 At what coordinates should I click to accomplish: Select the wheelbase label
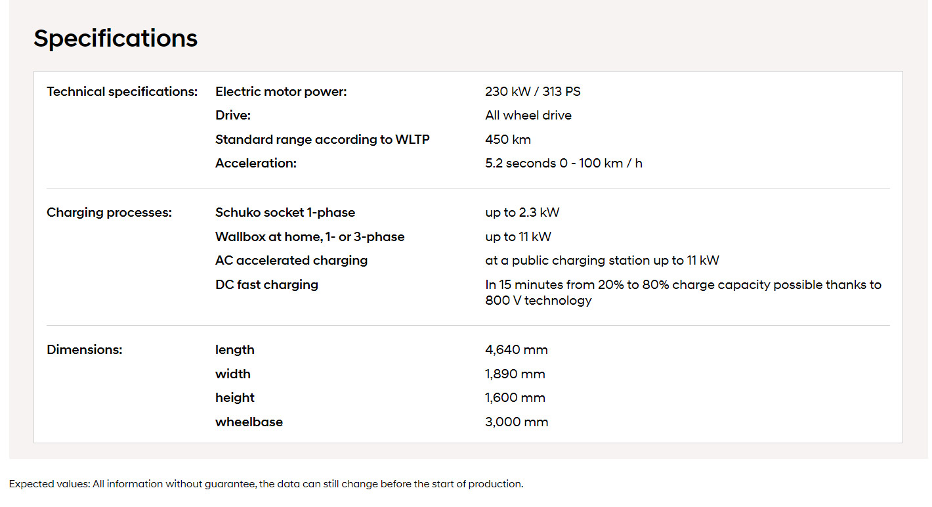[249, 422]
